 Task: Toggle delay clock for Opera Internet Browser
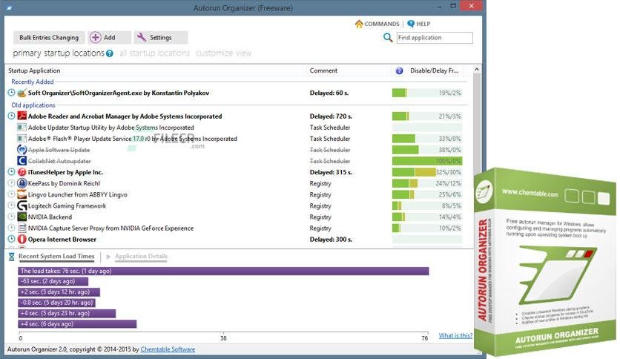coord(11,239)
